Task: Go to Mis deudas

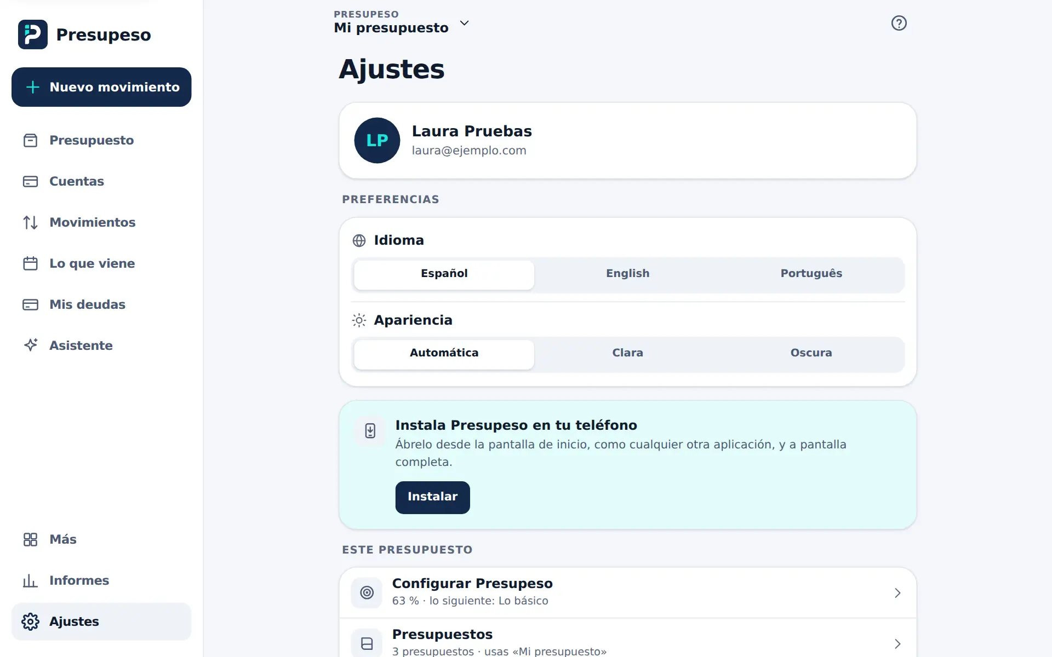Action: (x=101, y=304)
